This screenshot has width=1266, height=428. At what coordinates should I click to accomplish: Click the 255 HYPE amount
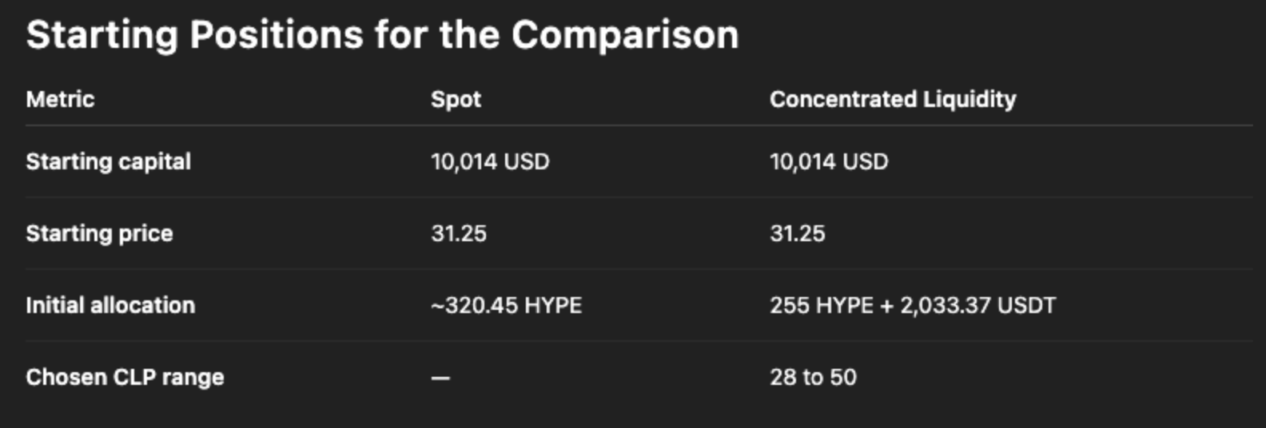click(822, 305)
